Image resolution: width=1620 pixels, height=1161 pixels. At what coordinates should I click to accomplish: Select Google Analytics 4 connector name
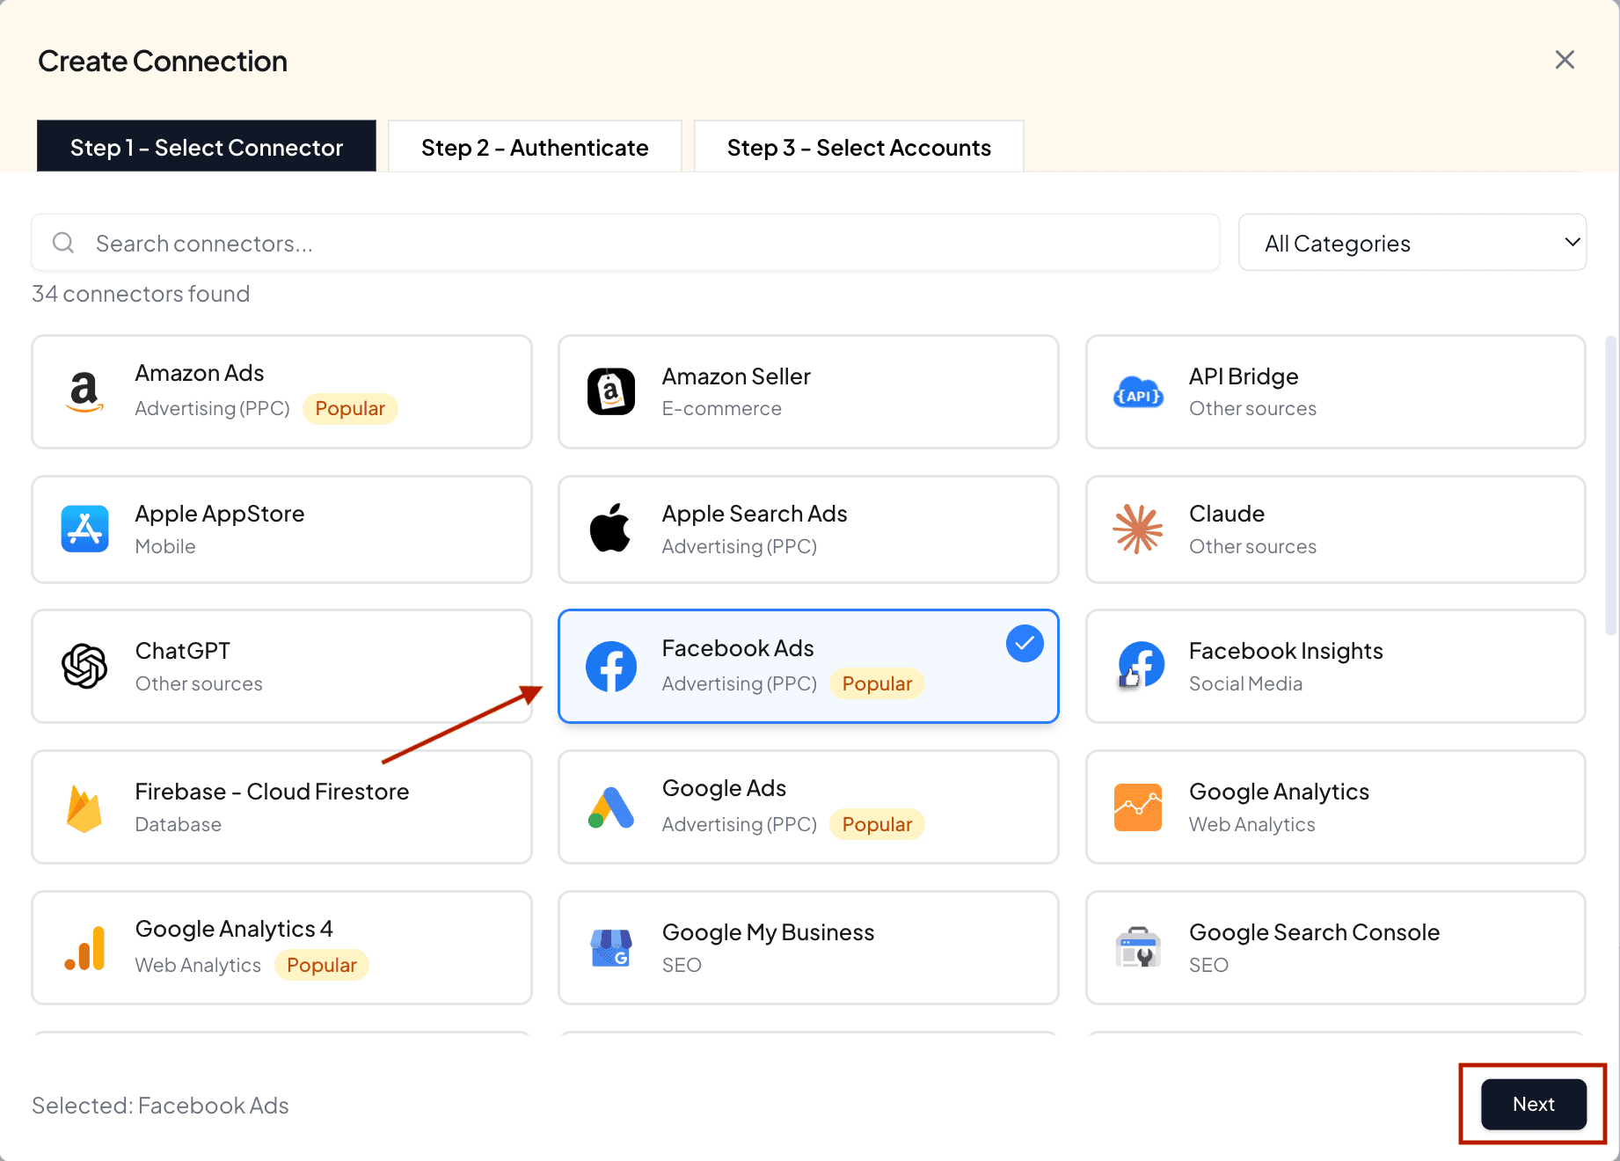(x=234, y=929)
